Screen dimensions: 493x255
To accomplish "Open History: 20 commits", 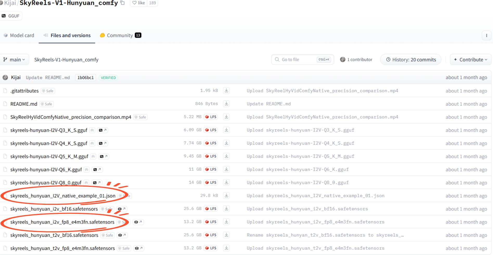I will 411,60.
